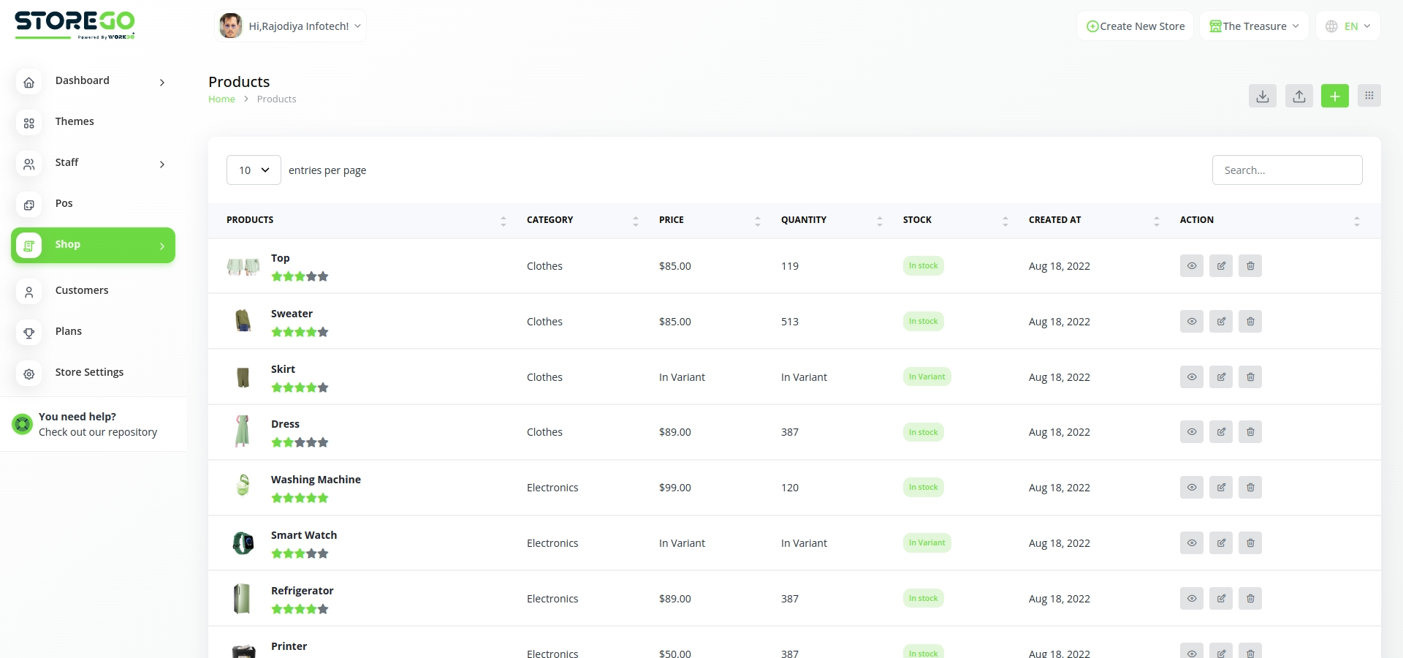Open the EN language dropdown
1403x658 pixels.
(1348, 26)
